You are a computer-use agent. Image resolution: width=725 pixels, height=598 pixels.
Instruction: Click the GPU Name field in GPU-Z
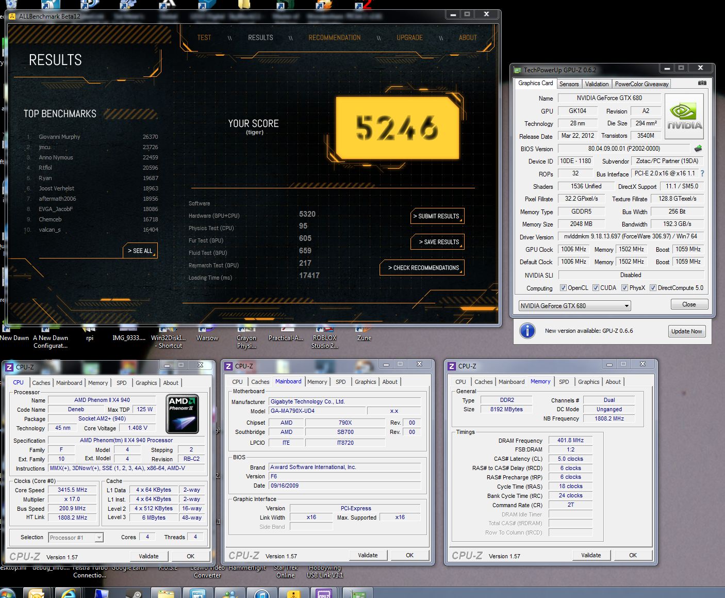609,98
